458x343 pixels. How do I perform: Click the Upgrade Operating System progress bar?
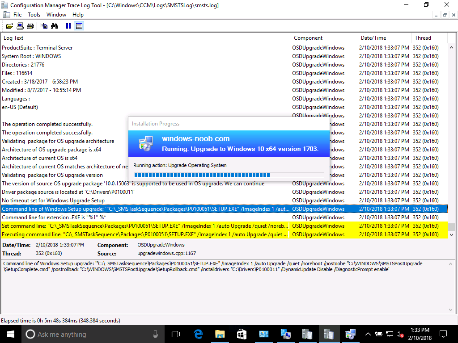pyautogui.click(x=229, y=175)
